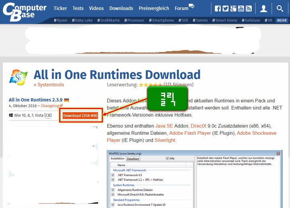
Task: Click the search magnifier icon
Action: click(x=280, y=8)
